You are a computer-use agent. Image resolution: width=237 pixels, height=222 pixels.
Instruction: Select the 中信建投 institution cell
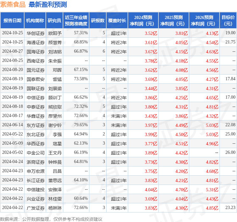pyautogui.click(x=36, y=190)
